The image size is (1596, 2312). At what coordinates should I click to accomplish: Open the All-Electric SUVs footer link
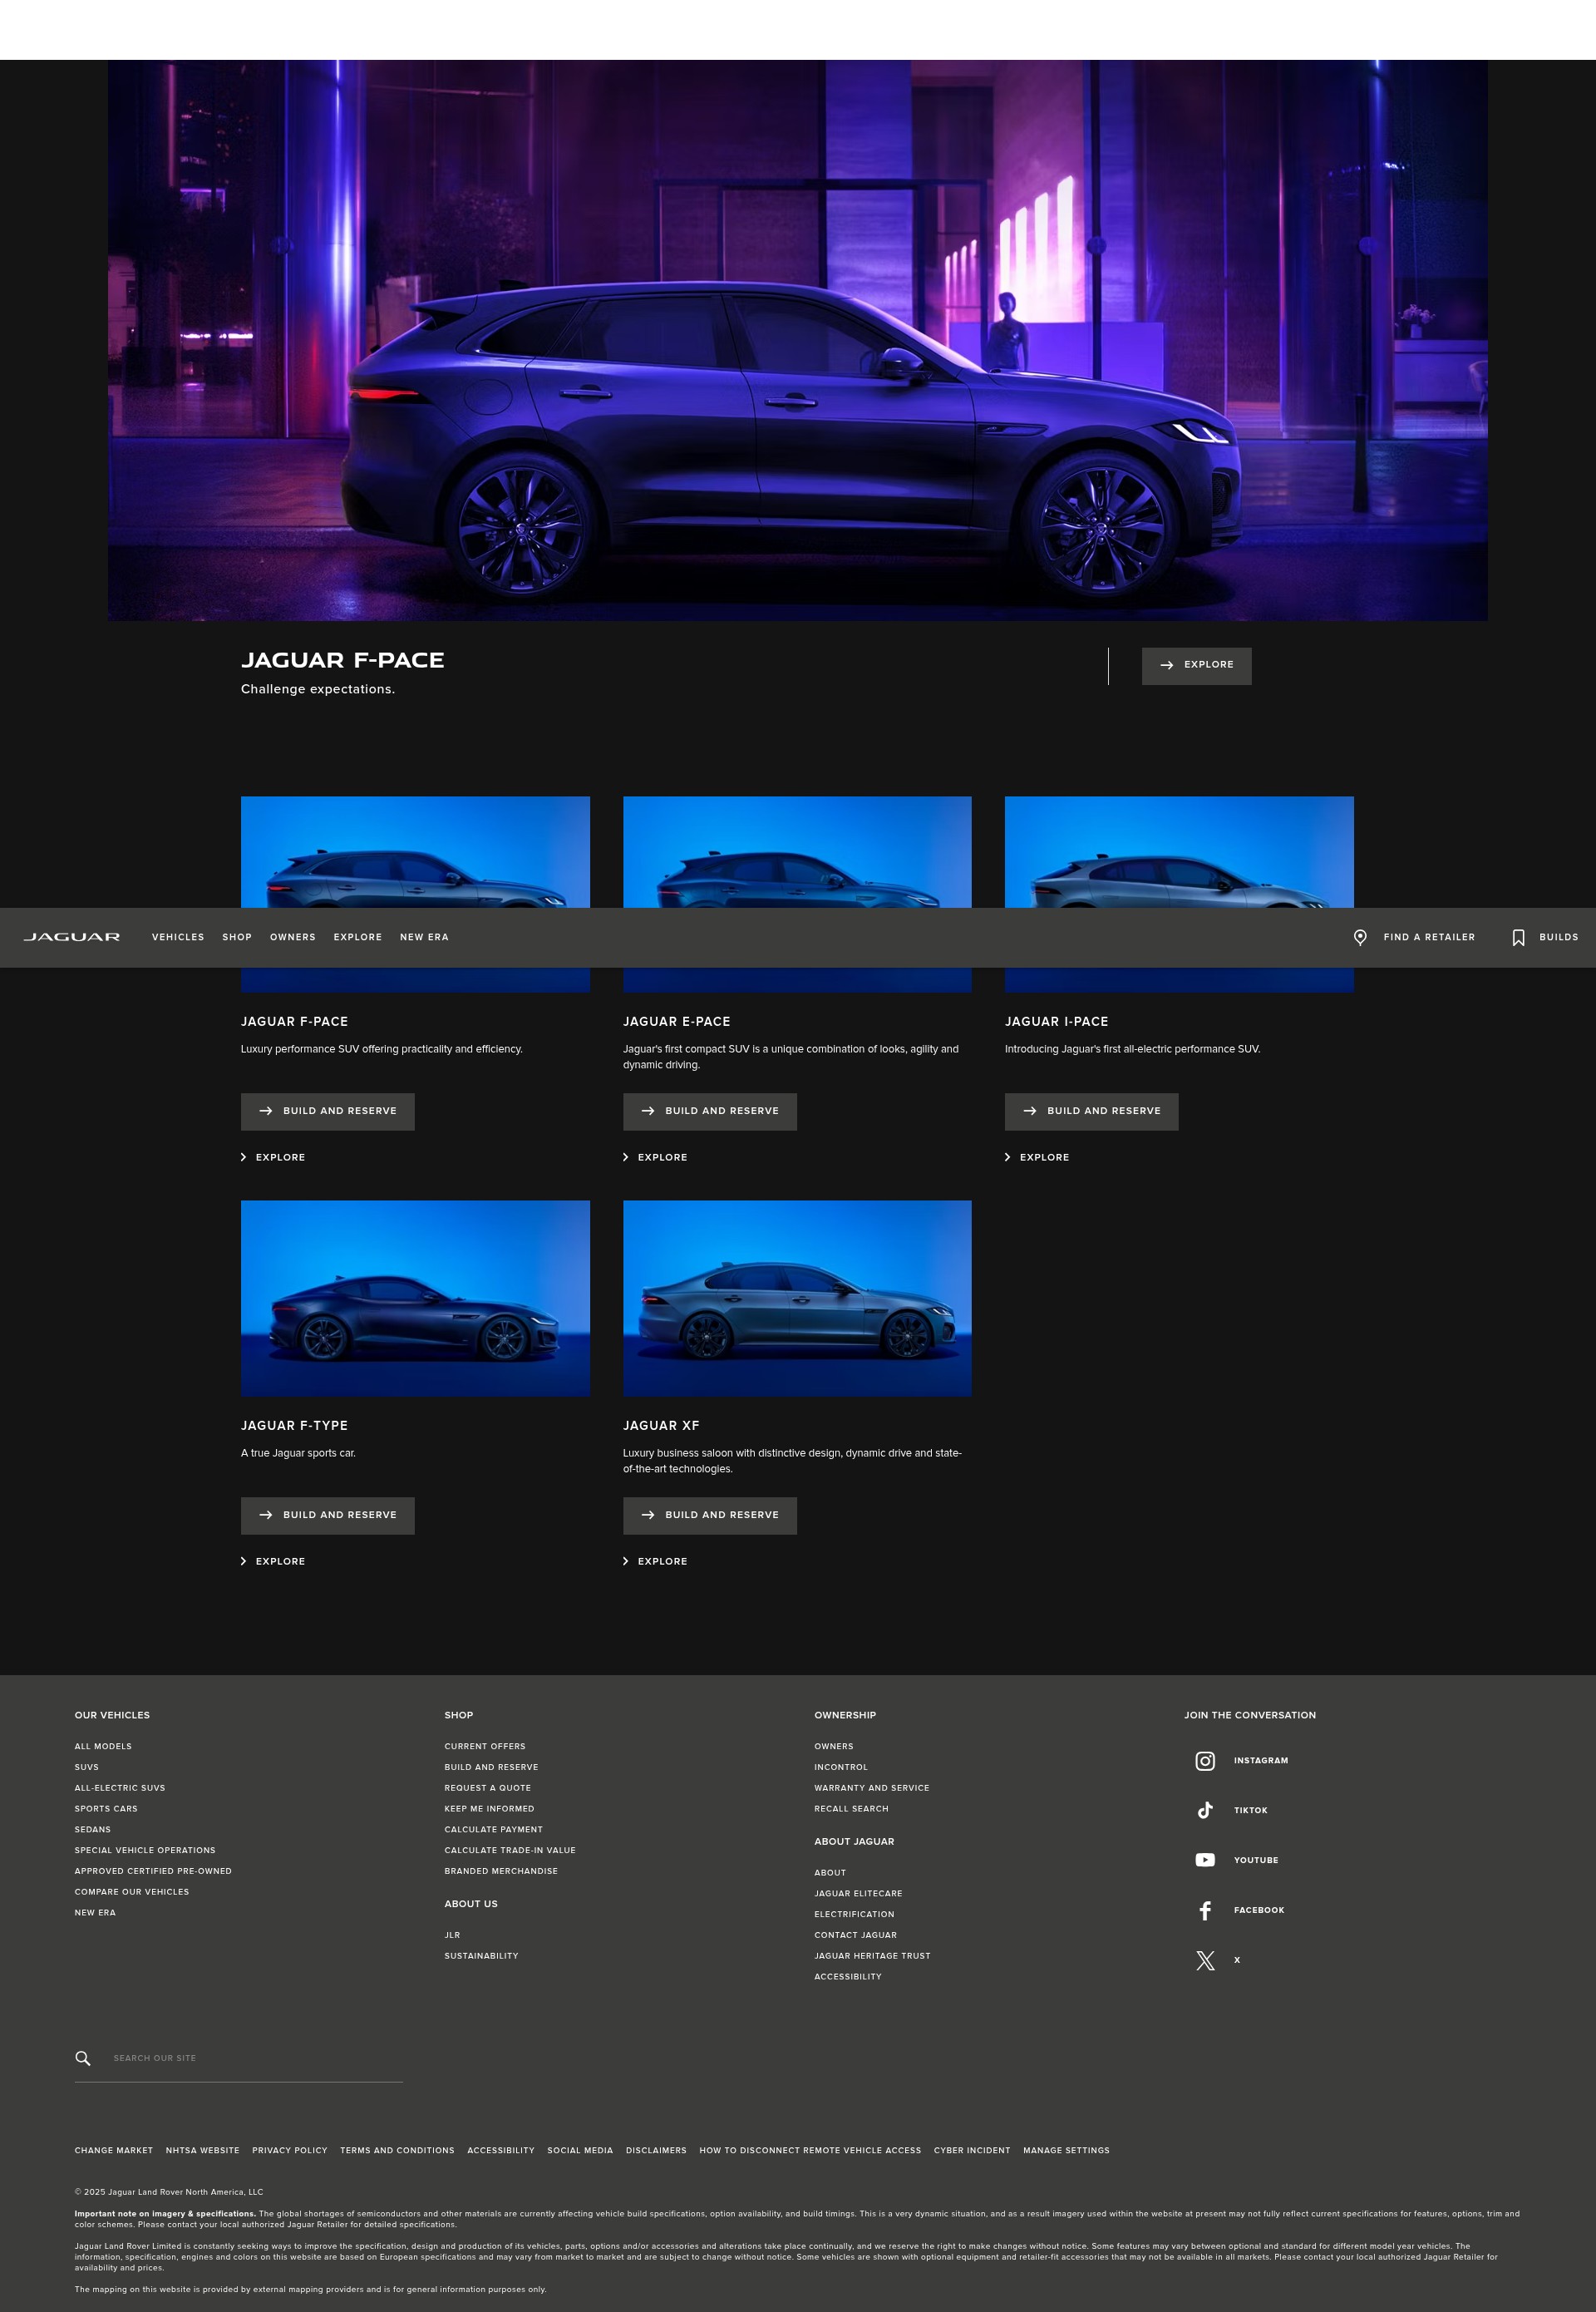click(x=120, y=1788)
